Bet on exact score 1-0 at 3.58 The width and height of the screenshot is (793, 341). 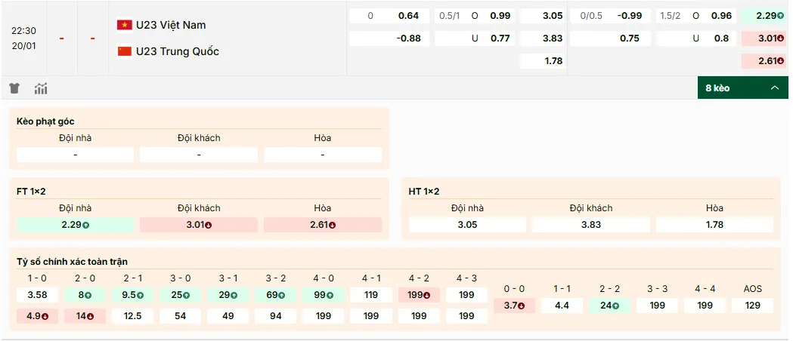[37, 295]
